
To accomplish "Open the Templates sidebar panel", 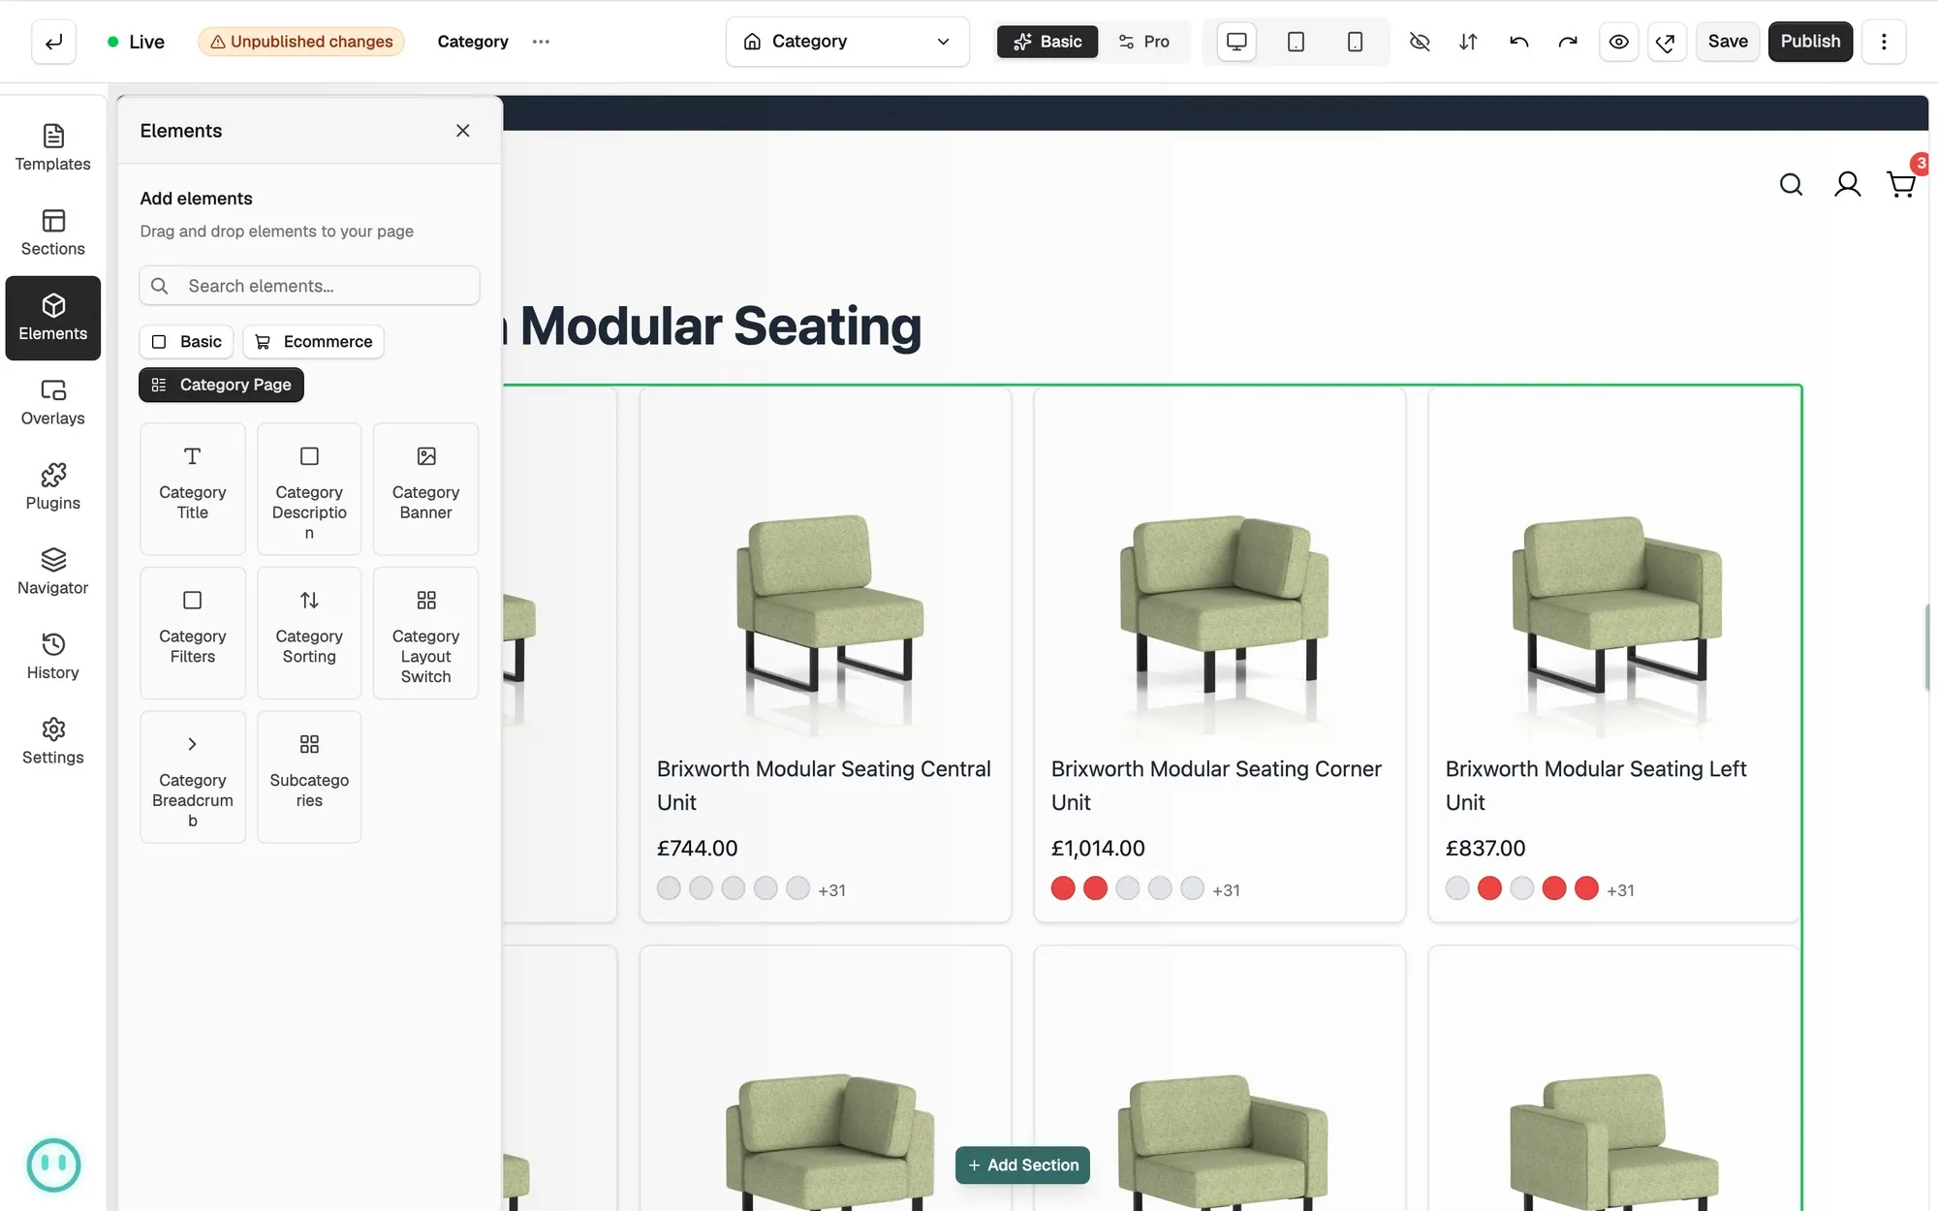I will tap(53, 148).
